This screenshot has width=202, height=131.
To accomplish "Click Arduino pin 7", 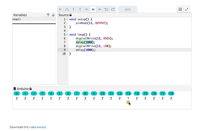I will click(77, 93).
